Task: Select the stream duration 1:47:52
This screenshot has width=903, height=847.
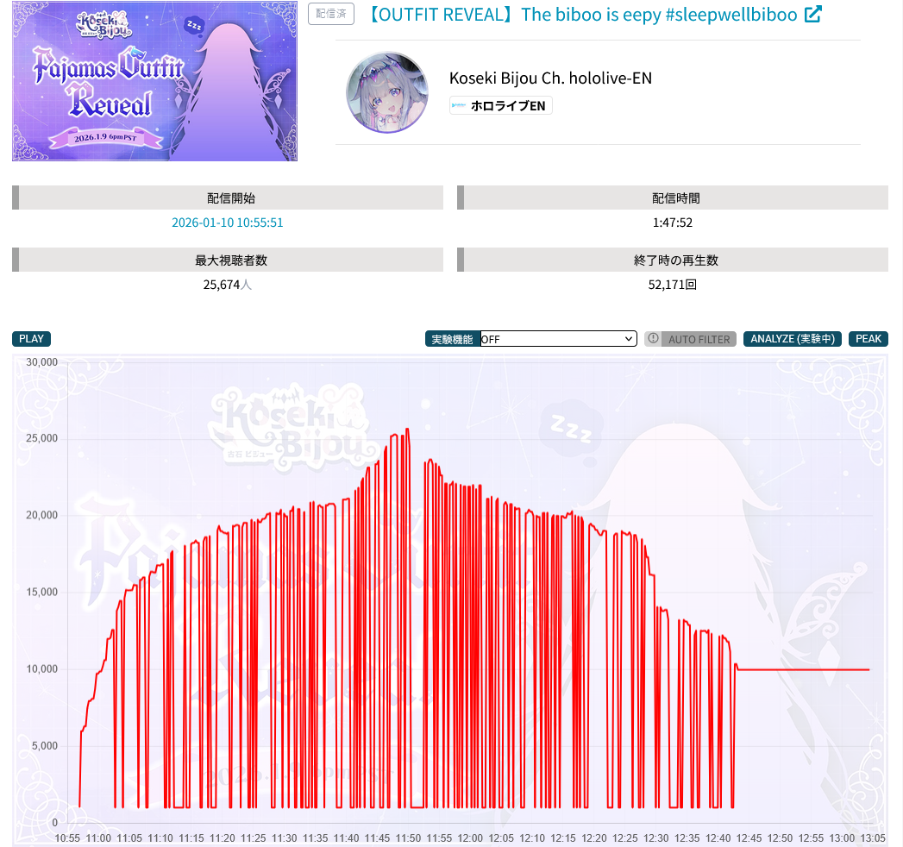Action: (x=673, y=223)
